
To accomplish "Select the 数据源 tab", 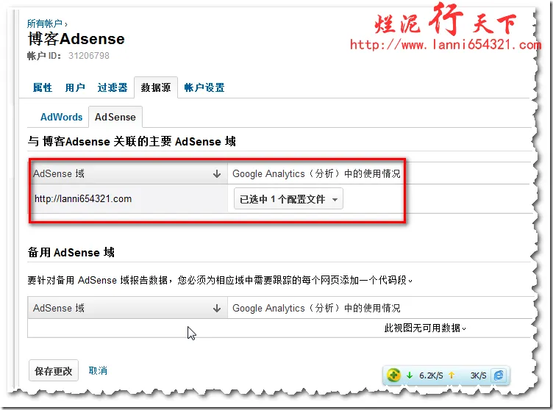I will (156, 87).
